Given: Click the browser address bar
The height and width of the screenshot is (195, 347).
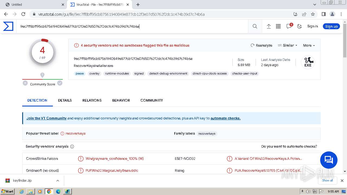Looking at the screenshot, I should 163,14.
